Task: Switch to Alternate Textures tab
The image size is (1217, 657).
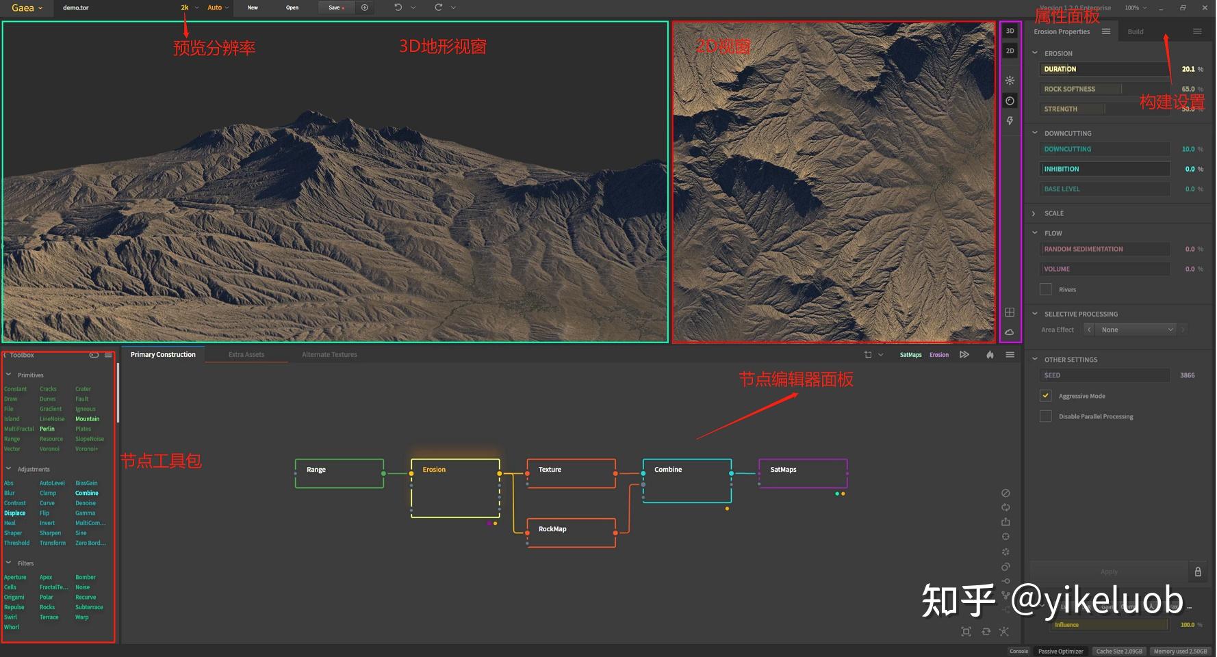Action: 329,355
